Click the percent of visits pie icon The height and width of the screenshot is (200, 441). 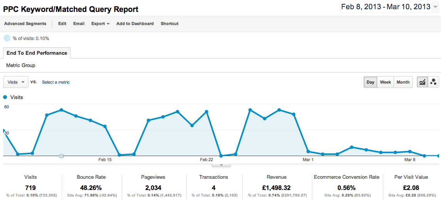point(7,38)
